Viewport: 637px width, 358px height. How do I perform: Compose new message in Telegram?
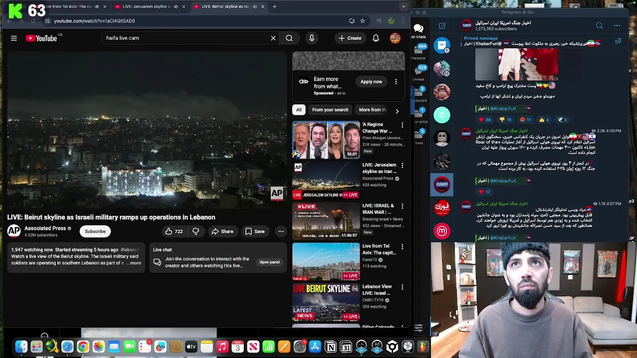pyautogui.click(x=442, y=25)
